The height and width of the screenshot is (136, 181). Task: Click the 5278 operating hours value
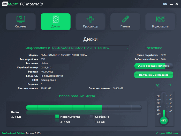coord(164,55)
